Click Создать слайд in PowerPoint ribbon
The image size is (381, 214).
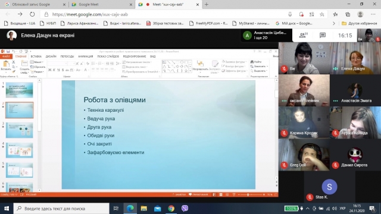(24, 67)
